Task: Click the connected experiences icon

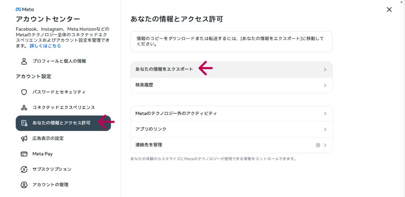Action: (x=24, y=107)
